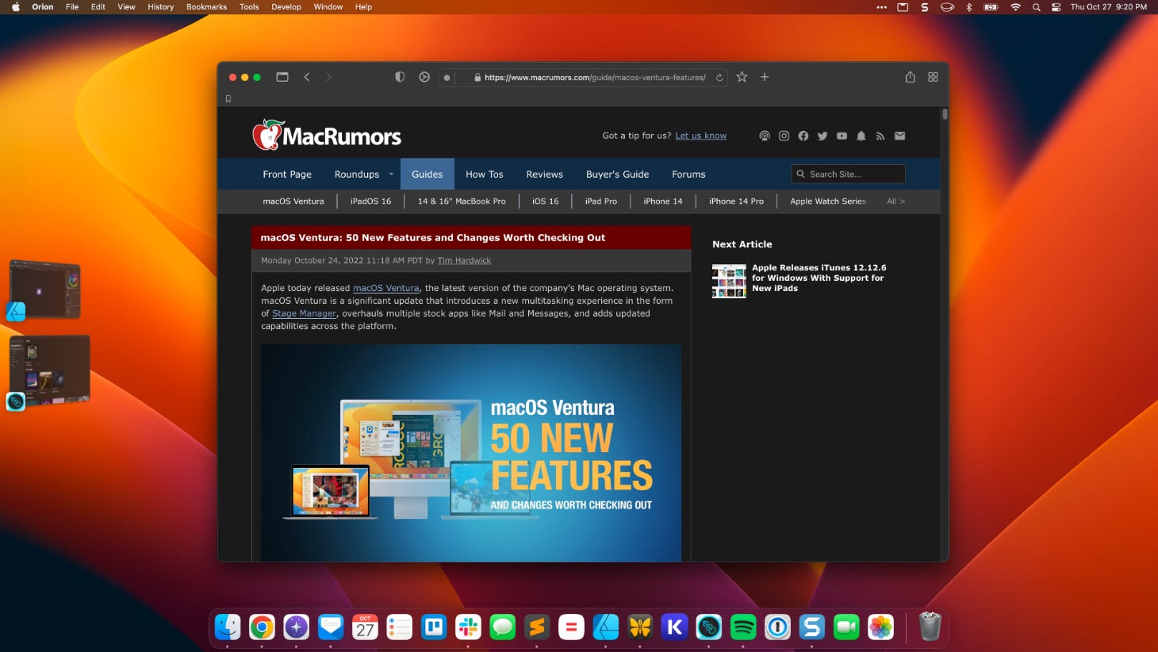This screenshot has height=652, width=1158.
Task: Click the date and time in menu bar
Action: tap(1108, 7)
